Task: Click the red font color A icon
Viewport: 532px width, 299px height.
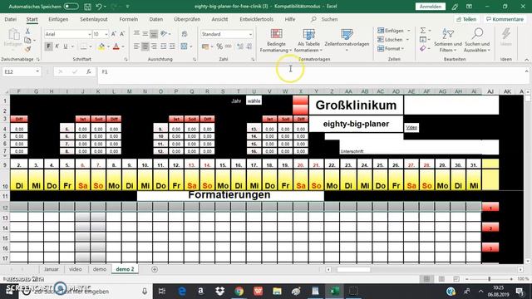Action: 116,47
